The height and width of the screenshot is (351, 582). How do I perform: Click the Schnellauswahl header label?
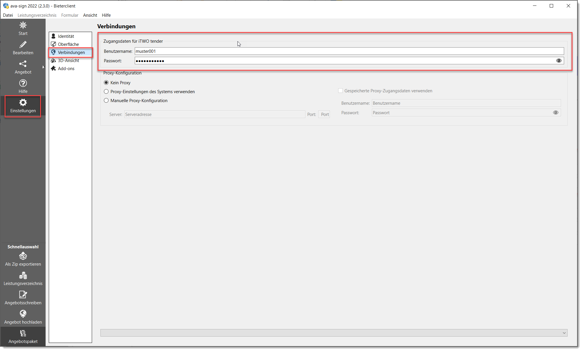coord(23,247)
